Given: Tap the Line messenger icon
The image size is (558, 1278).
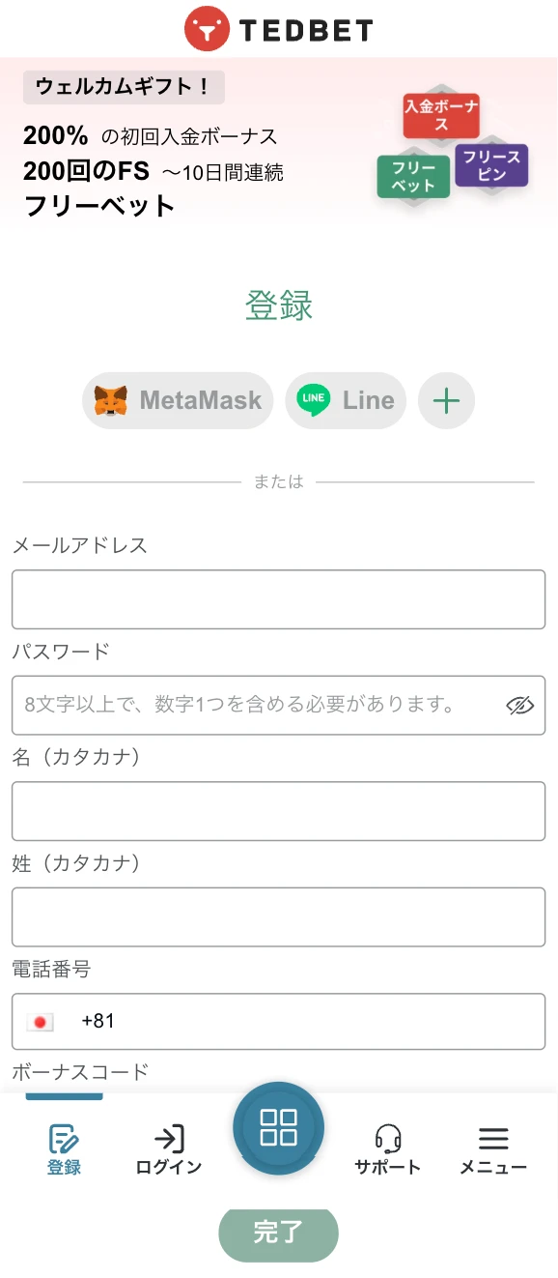Looking at the screenshot, I should 311,399.
